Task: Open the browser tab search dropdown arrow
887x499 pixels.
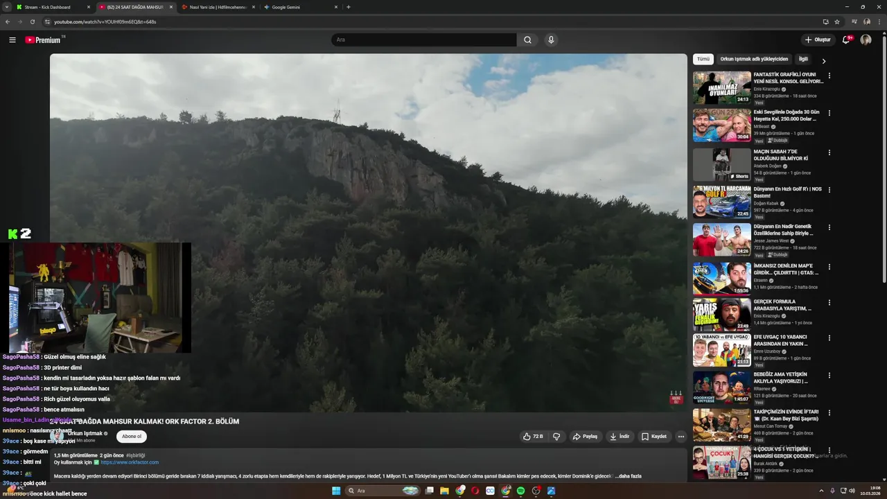Action: point(7,7)
